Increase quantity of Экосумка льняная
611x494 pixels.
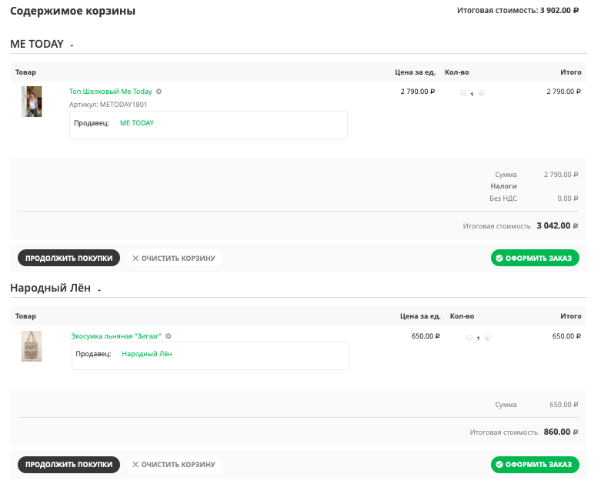488,338
